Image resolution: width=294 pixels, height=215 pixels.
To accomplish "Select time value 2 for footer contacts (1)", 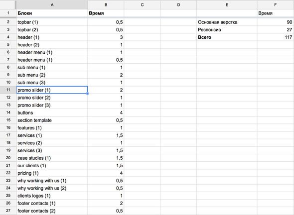I will [x=106, y=203].
